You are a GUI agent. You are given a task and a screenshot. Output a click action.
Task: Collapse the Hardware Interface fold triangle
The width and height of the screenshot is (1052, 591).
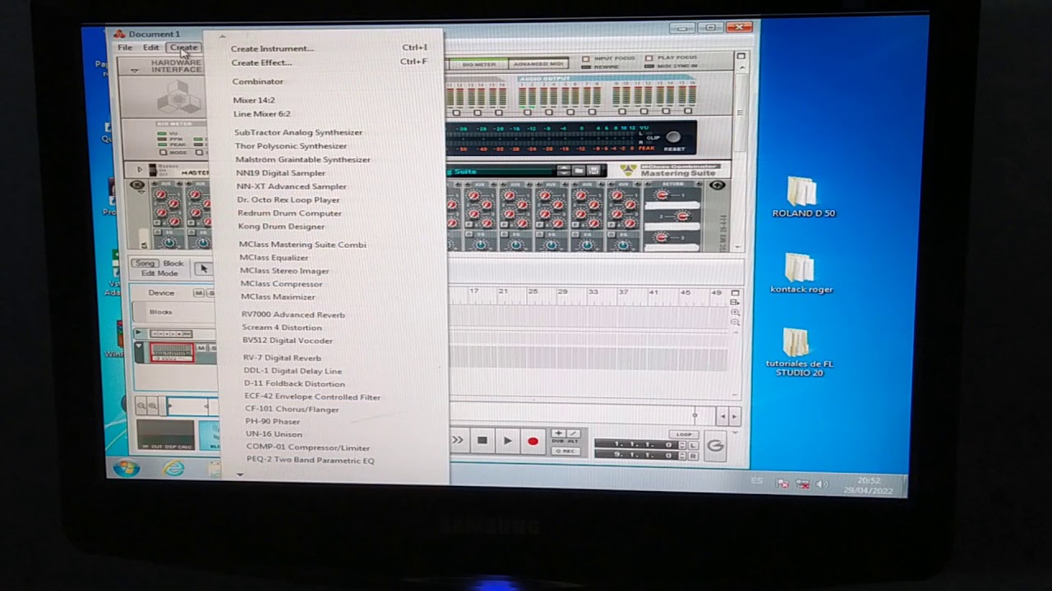pyautogui.click(x=135, y=71)
